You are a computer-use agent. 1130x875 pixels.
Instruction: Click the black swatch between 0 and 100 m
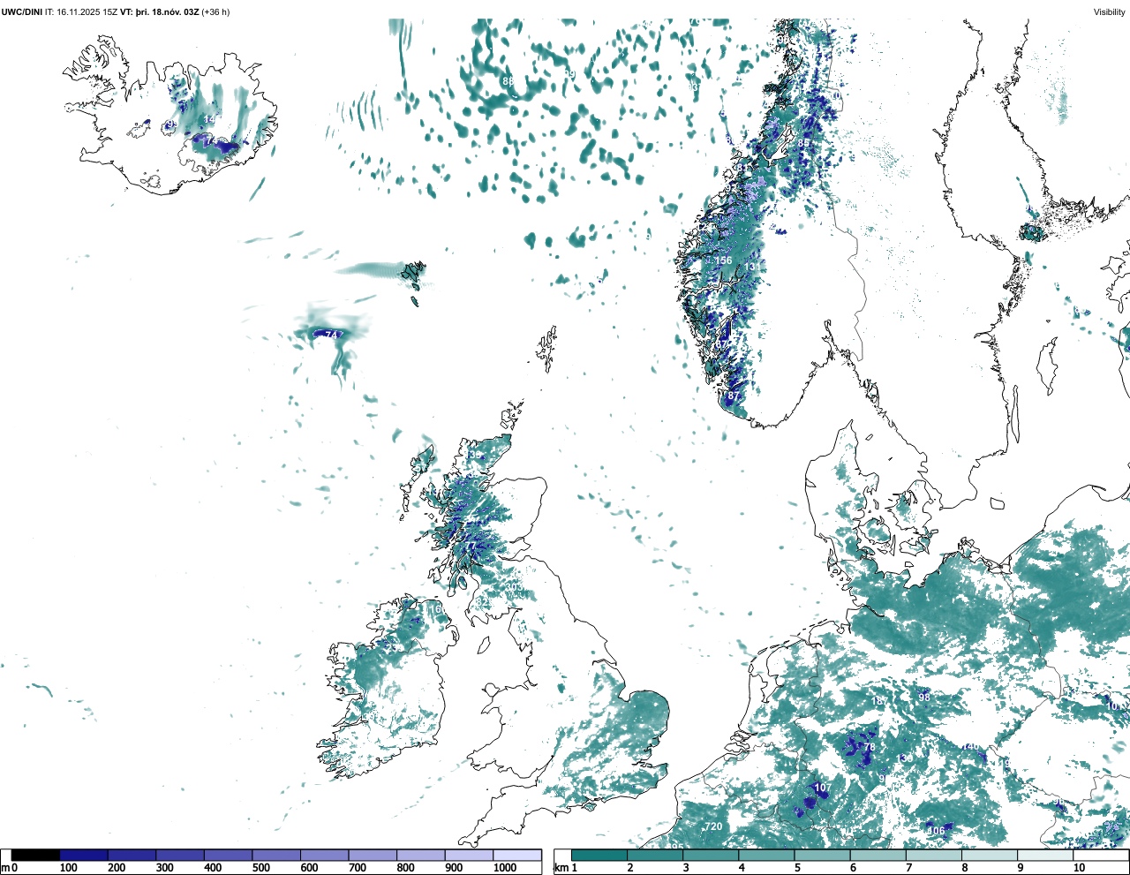35,855
